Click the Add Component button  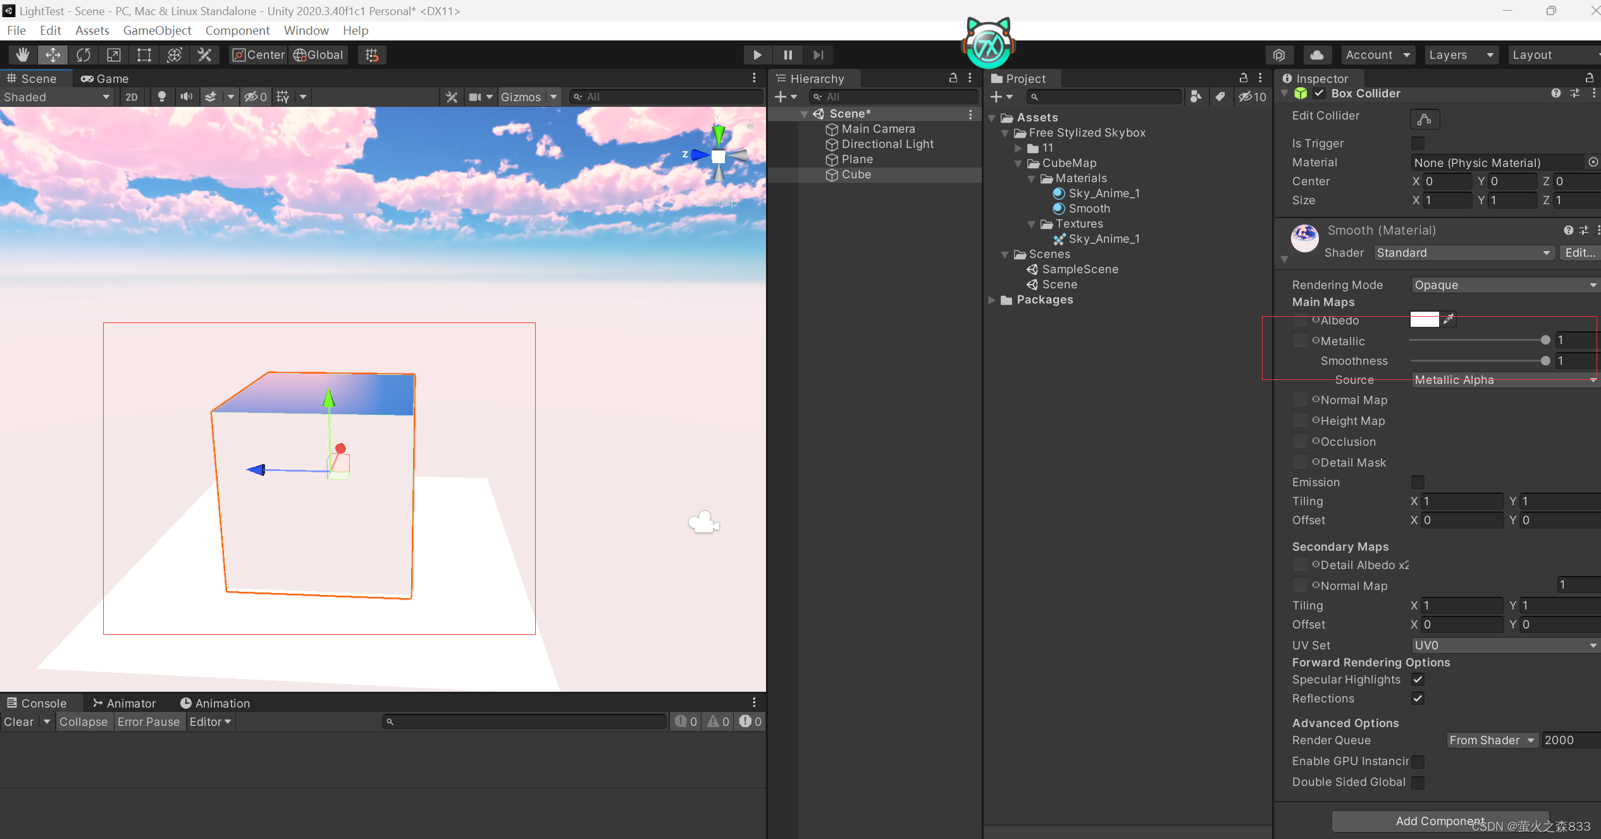click(1440, 821)
